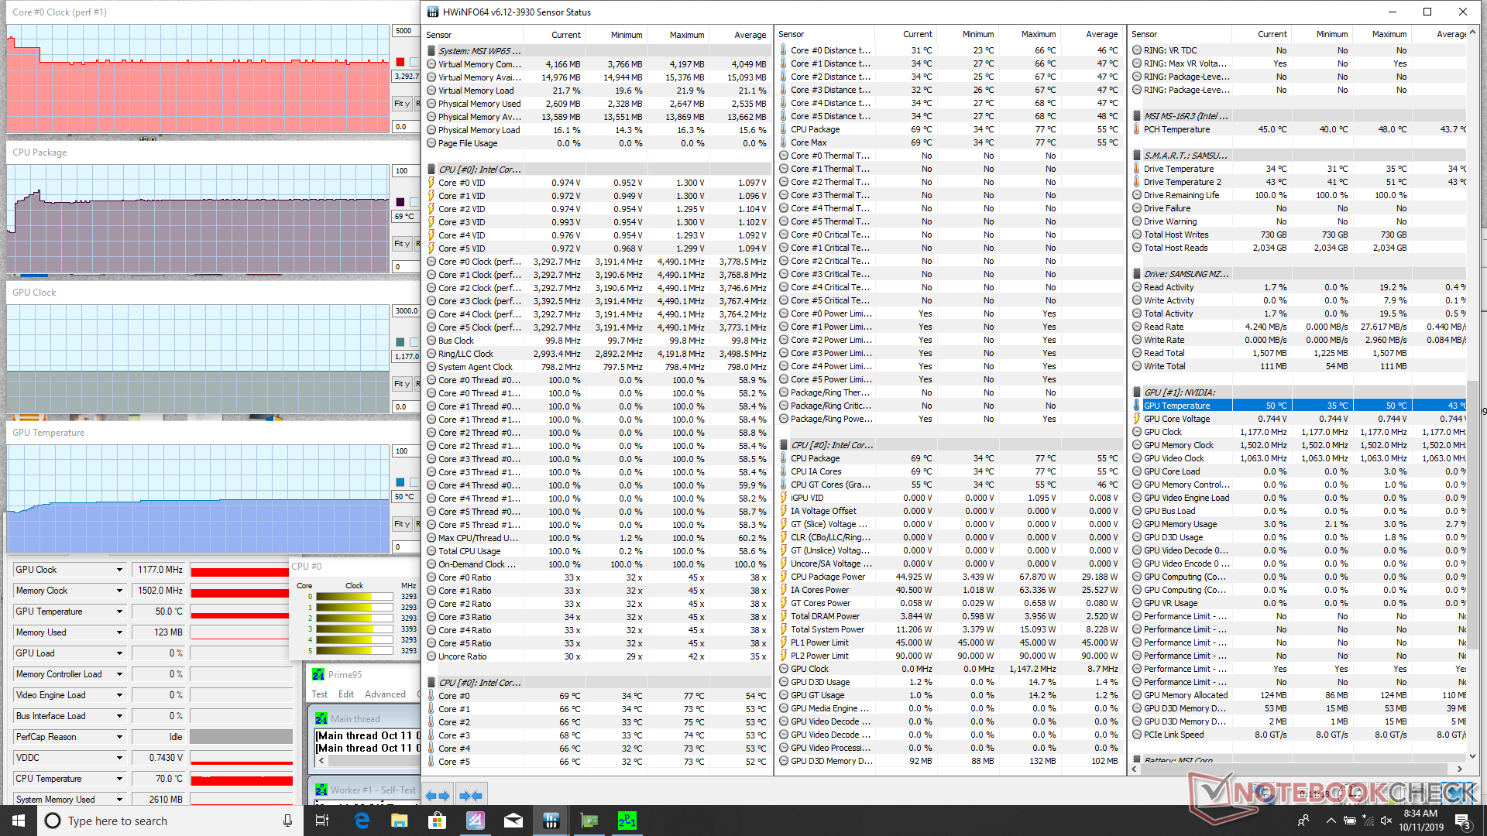Image resolution: width=1487 pixels, height=836 pixels.
Task: Click the blue color swatch in GPU Temperature graph
Action: pos(400,482)
